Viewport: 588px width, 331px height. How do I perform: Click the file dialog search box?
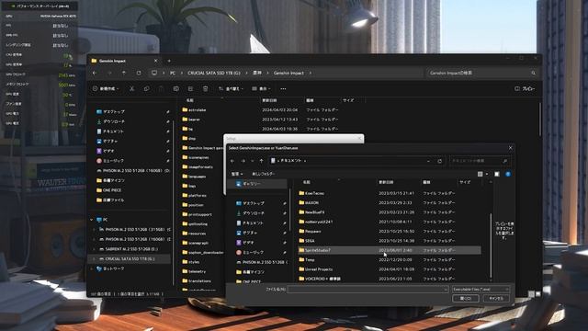(480, 161)
